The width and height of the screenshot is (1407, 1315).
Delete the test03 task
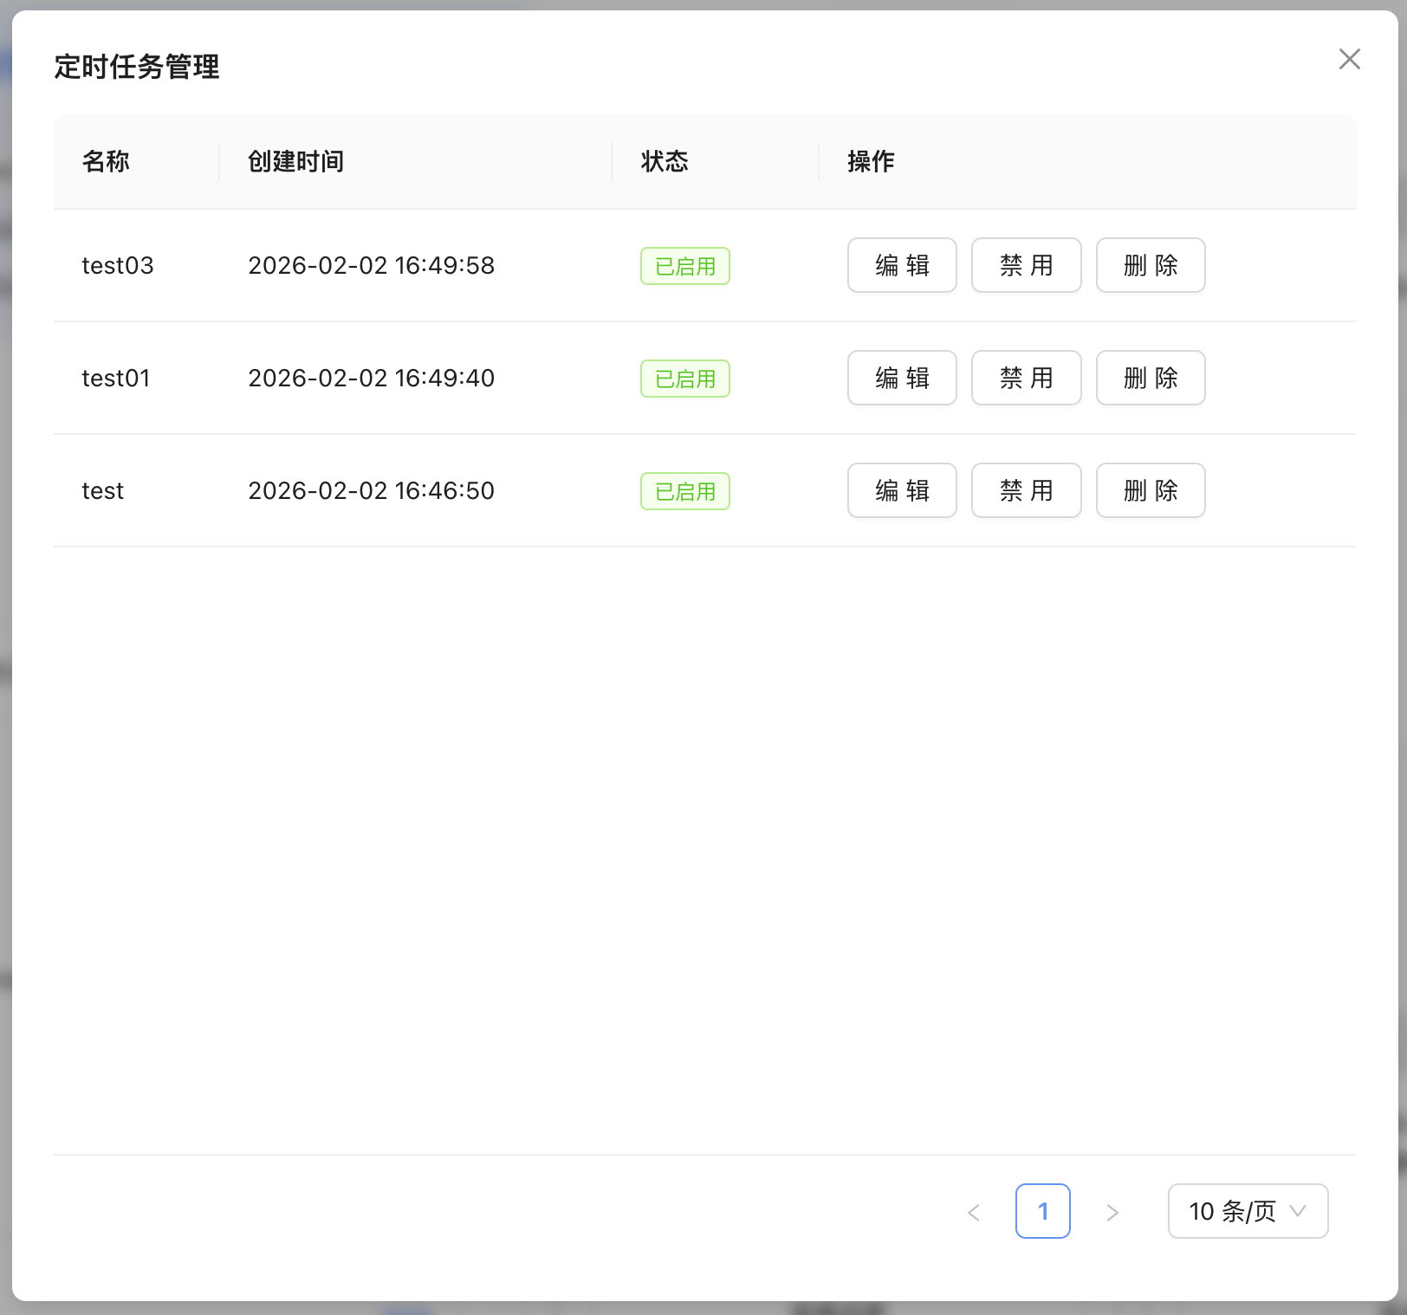click(1150, 265)
